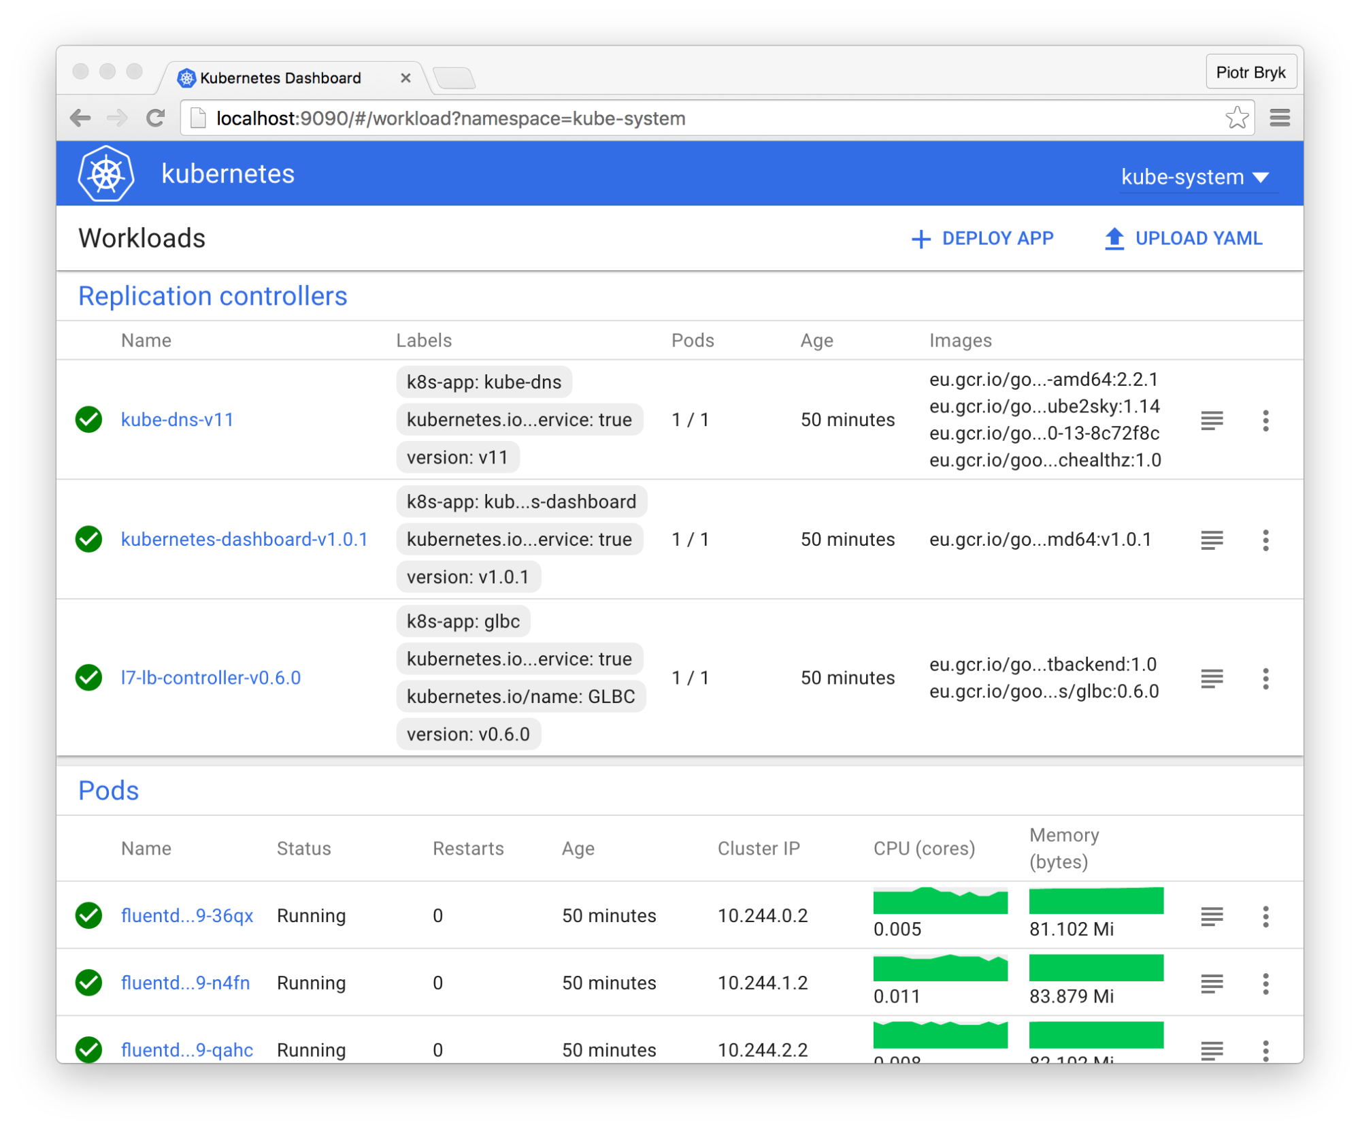Select the Kubernetes Dashboard browser tab
The width and height of the screenshot is (1360, 1131).
coord(280,78)
